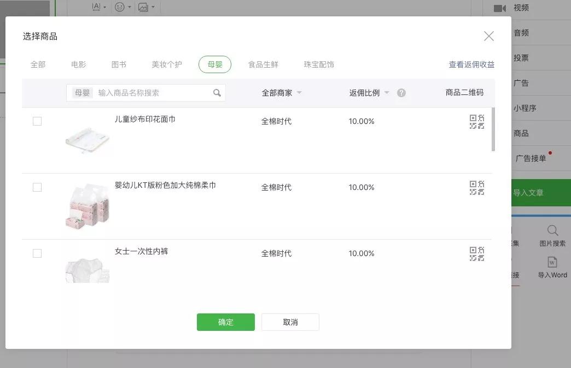571x368 pixels.
Task: Click the 母婴 tag in search box
Action: 82,93
